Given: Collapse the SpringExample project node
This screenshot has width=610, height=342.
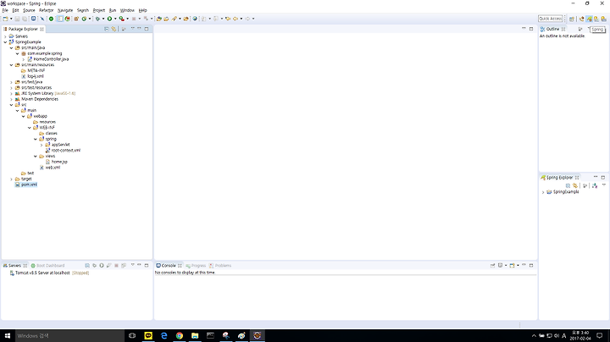Looking at the screenshot, I should (5, 42).
